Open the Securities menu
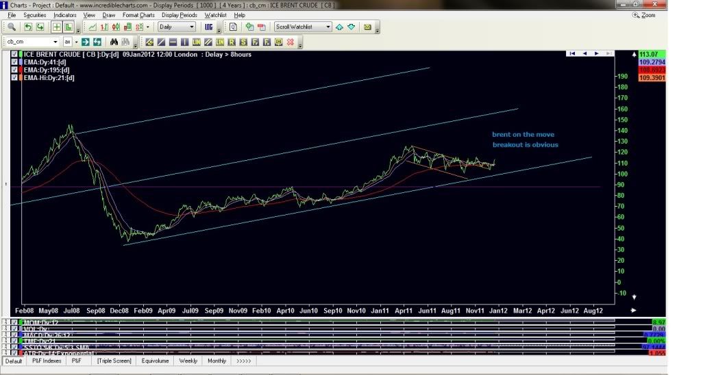This screenshot has height=375, width=701. (34, 15)
